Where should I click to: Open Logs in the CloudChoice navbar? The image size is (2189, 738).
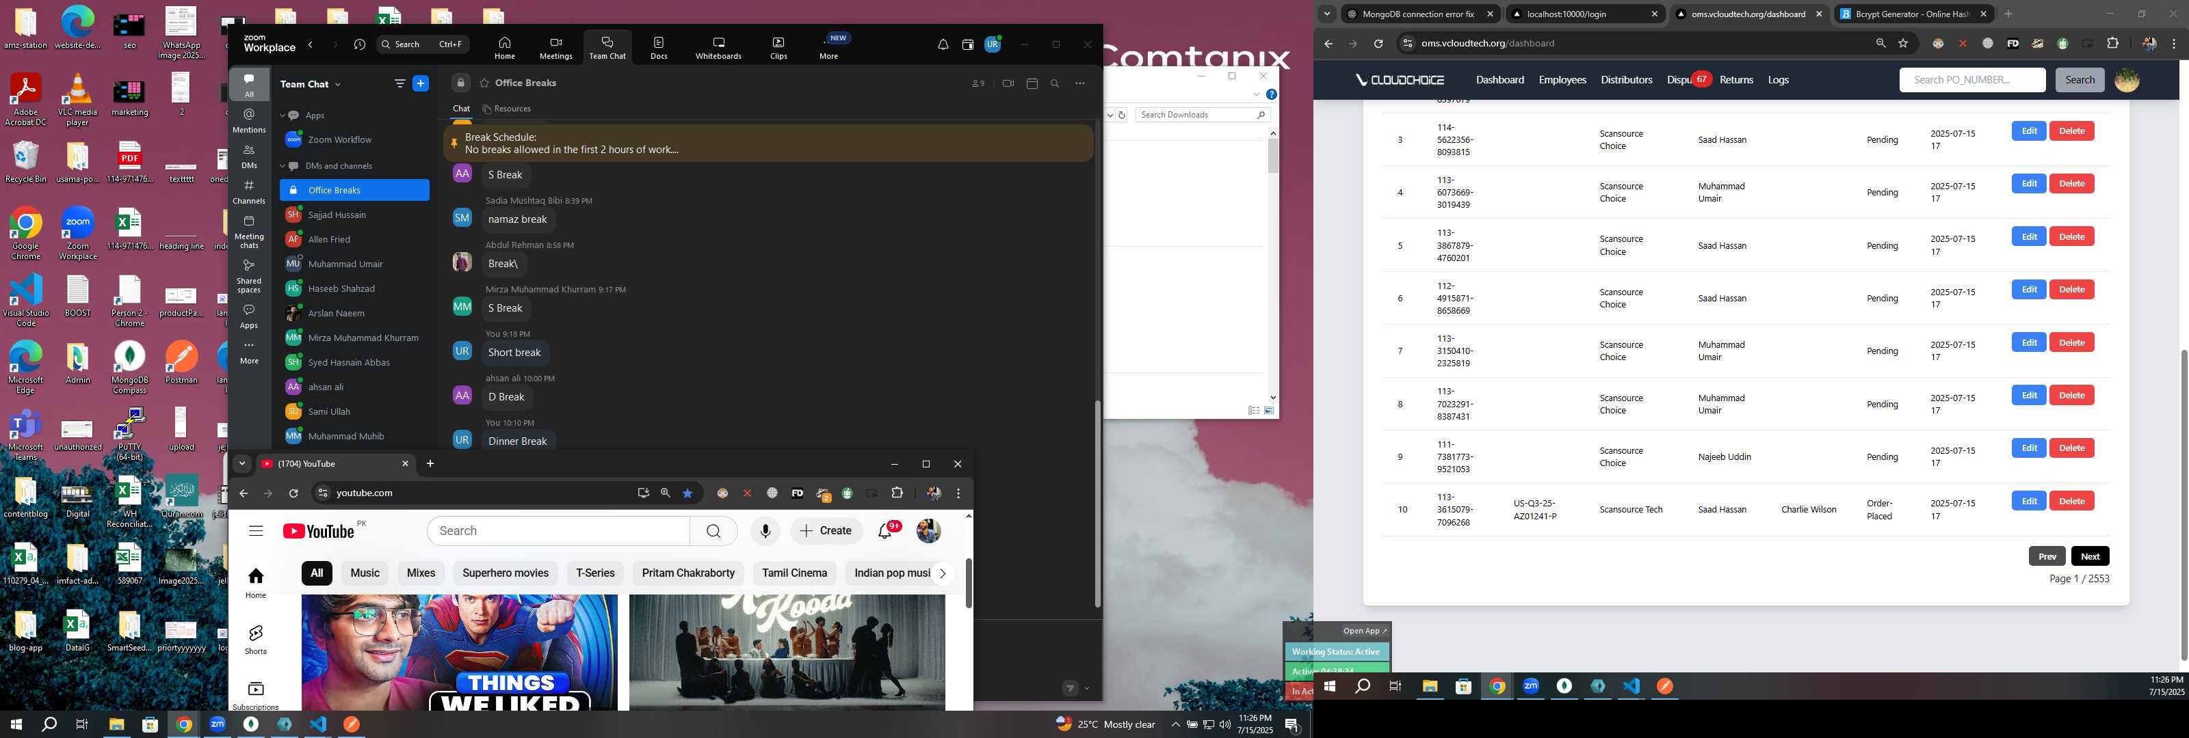(x=1778, y=80)
